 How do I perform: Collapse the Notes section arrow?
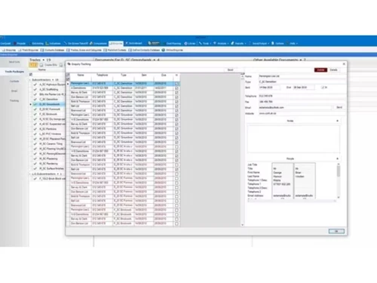[337, 121]
